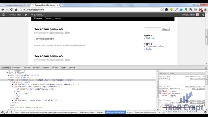This screenshot has height=117, width=208.
Task: Open 'Пример страницы' in site navigation
Action: click(53, 18)
